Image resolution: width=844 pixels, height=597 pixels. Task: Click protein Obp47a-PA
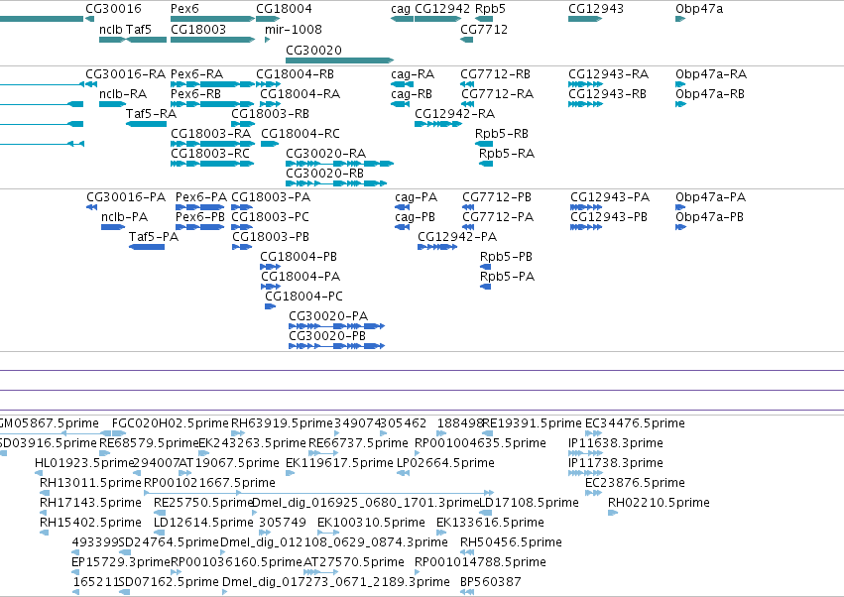click(710, 197)
